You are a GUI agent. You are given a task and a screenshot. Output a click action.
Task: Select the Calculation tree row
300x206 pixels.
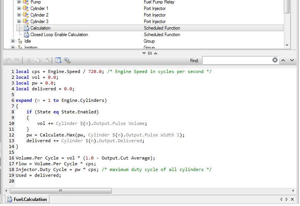point(150,28)
